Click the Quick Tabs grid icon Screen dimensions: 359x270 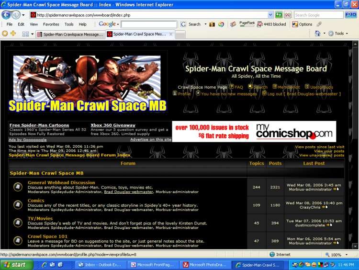tap(25, 34)
